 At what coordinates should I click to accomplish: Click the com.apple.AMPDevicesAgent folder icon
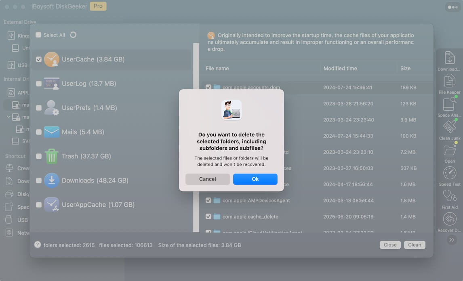(217, 200)
